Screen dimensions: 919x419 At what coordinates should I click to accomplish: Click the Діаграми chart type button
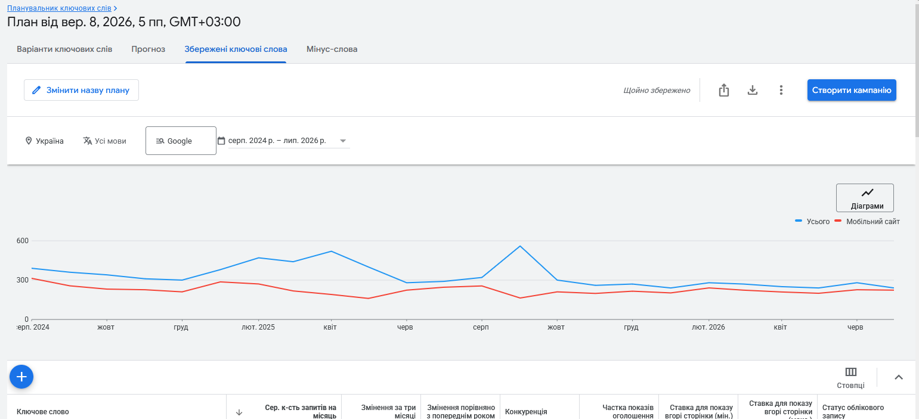click(x=865, y=198)
